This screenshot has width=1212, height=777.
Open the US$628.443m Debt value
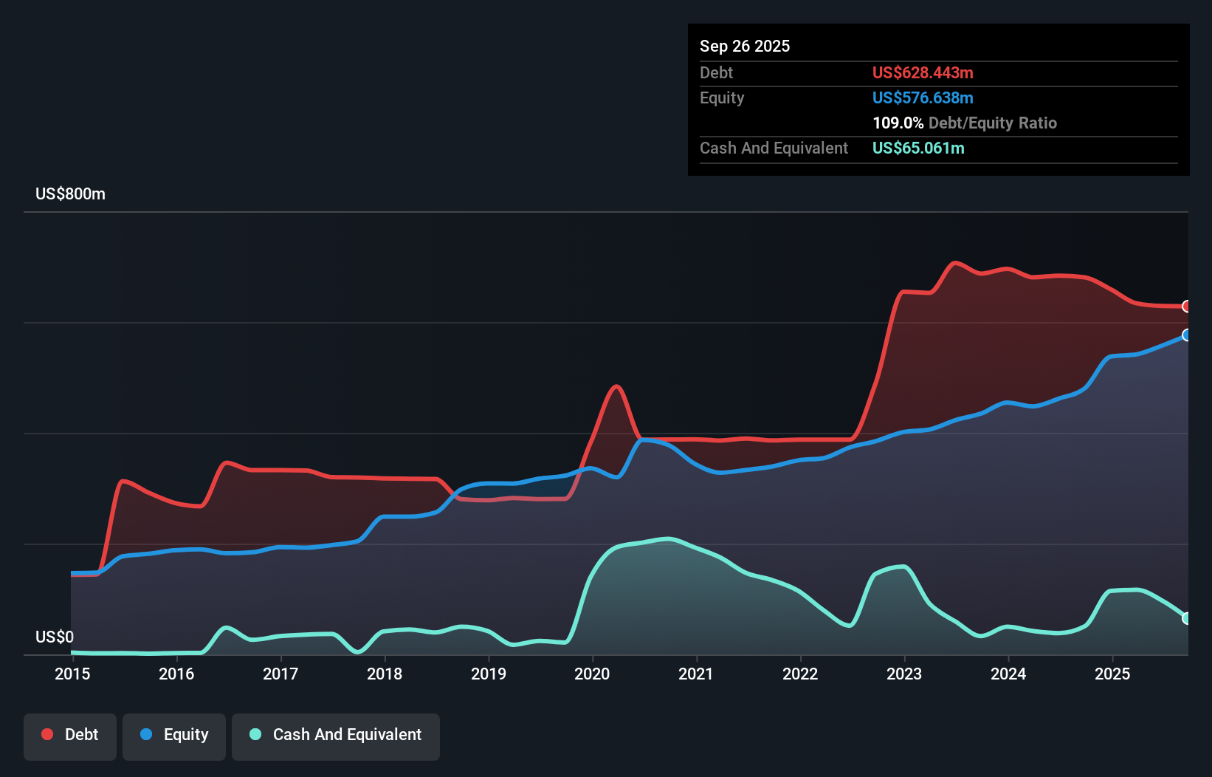(x=923, y=72)
